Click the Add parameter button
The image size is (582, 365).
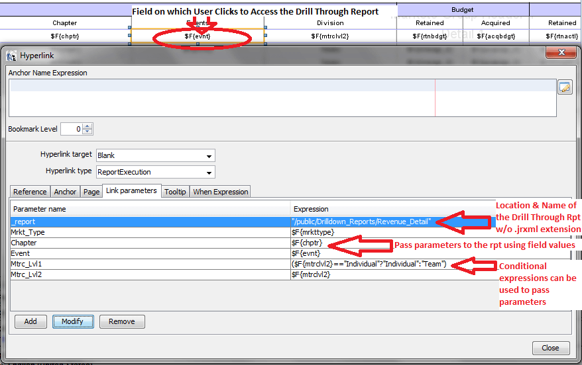coord(30,322)
